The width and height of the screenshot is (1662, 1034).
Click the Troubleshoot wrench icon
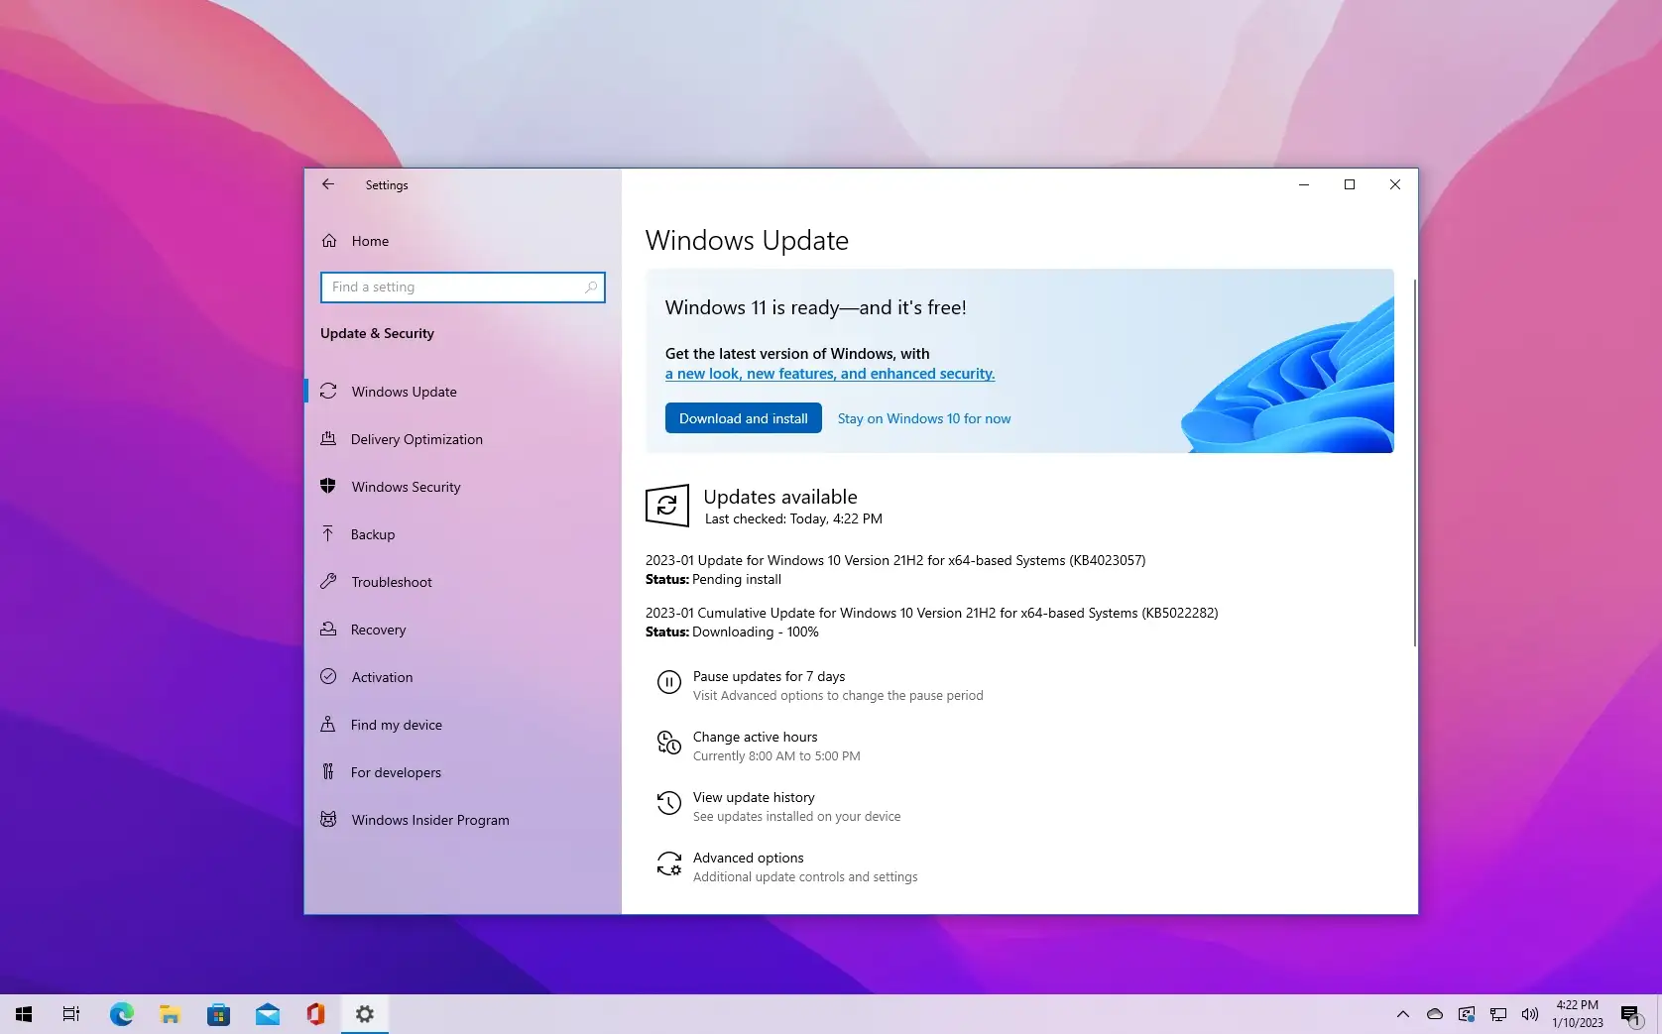pos(328,581)
